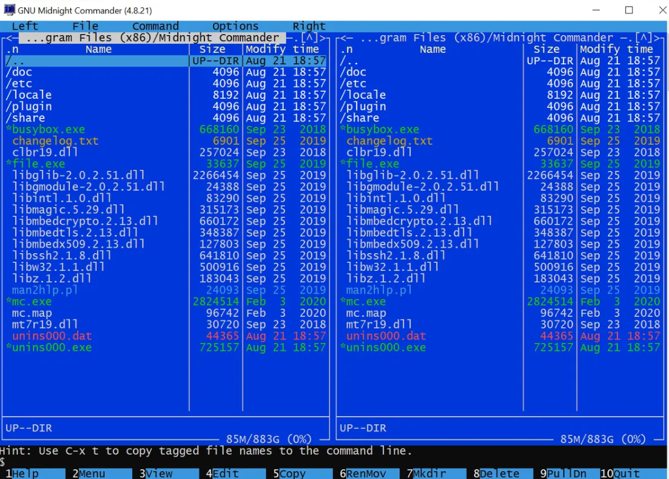Viewport: 669px width, 479px height.
Task: Sort right panel by the Size column header
Action: (546, 50)
